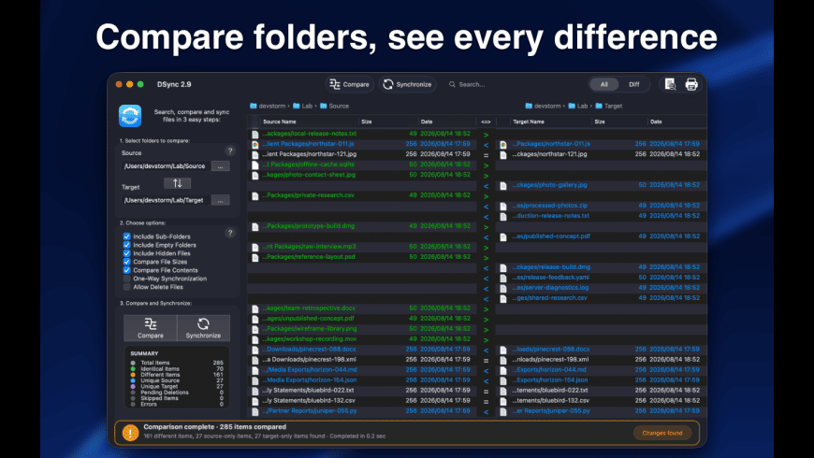814x458 pixels.
Task: Click Unique Target purple indicator in summary
Action: pyautogui.click(x=133, y=386)
